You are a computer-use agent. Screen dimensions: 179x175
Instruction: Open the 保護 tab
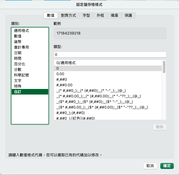[128, 15]
